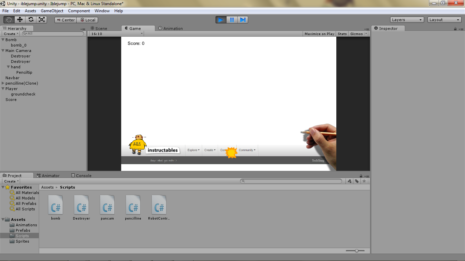Collapse the Assets folder tree
The width and height of the screenshot is (465, 261).
(x=3, y=220)
